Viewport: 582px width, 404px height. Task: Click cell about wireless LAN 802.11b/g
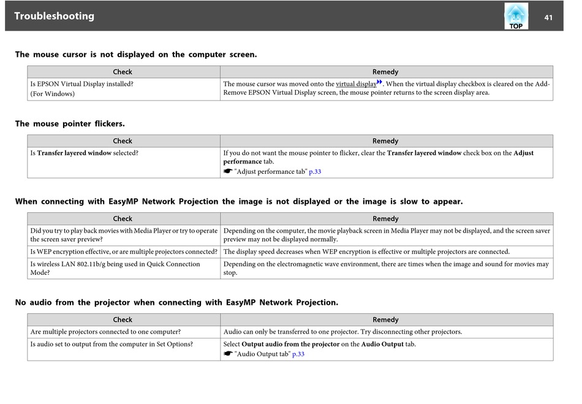point(124,268)
